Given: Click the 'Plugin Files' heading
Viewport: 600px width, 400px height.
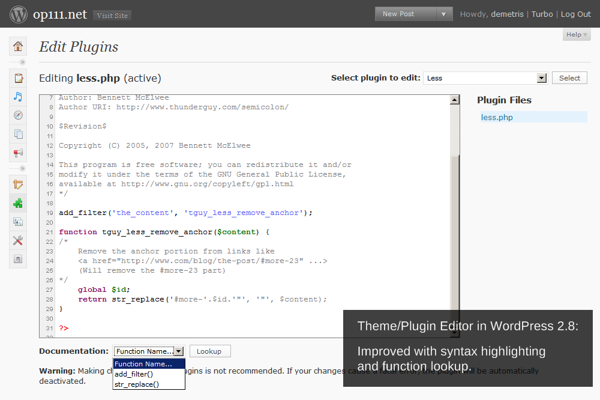Looking at the screenshot, I should pos(504,100).
